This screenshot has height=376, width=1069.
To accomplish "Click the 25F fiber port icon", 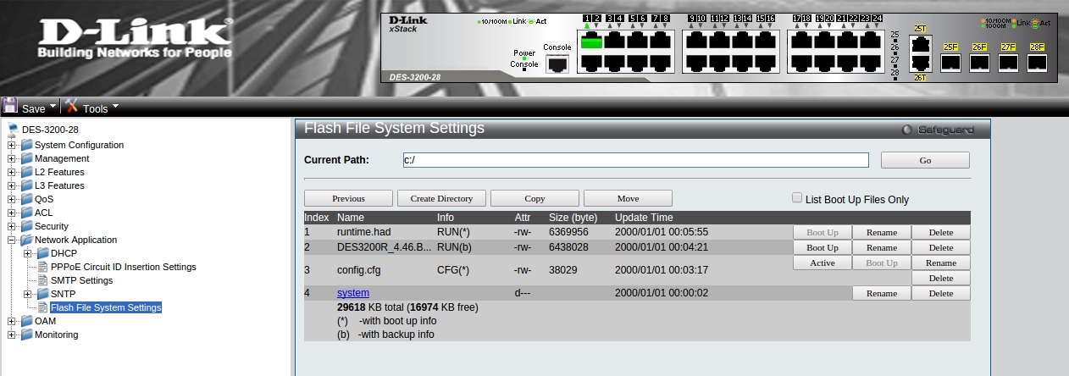I will coord(950,62).
